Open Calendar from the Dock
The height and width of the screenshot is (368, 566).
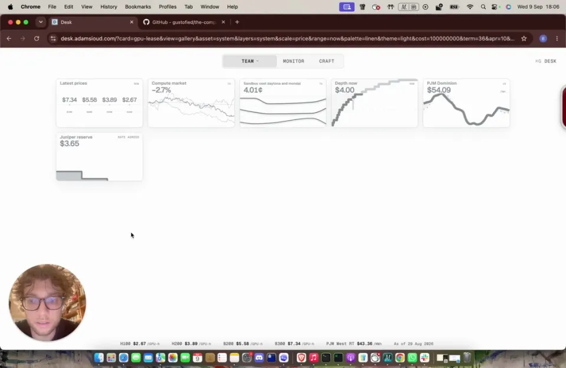point(197,357)
